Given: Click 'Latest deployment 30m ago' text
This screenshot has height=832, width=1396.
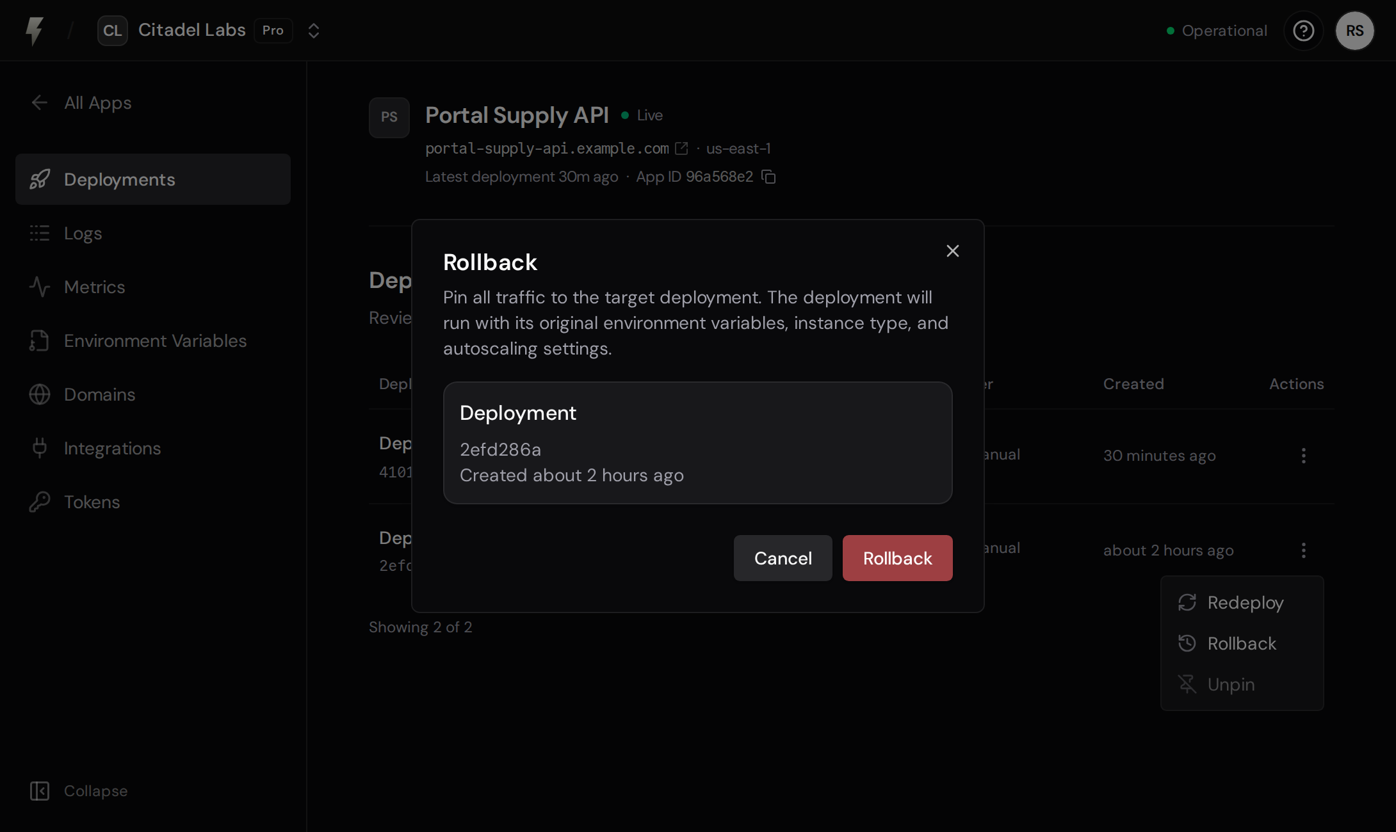Looking at the screenshot, I should point(522,177).
